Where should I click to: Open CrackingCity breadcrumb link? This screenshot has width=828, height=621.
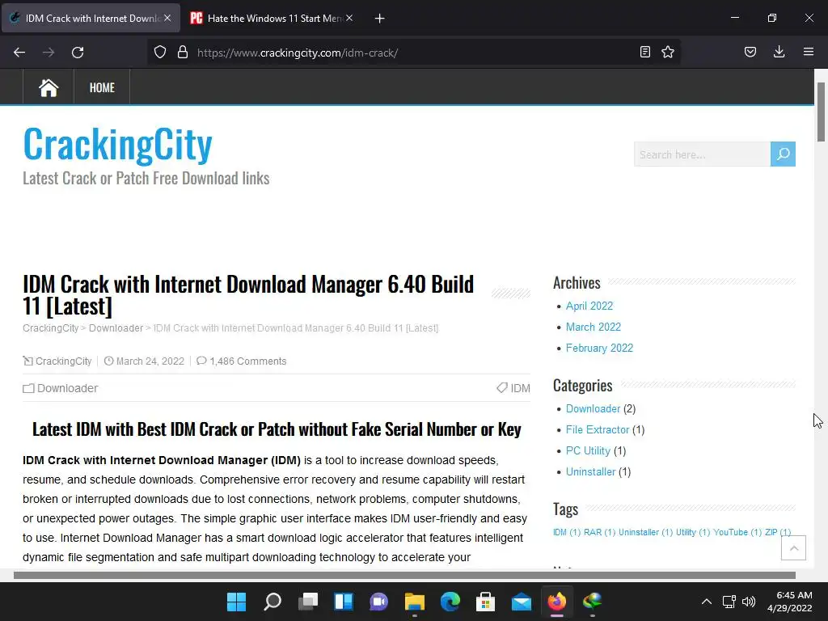click(50, 328)
